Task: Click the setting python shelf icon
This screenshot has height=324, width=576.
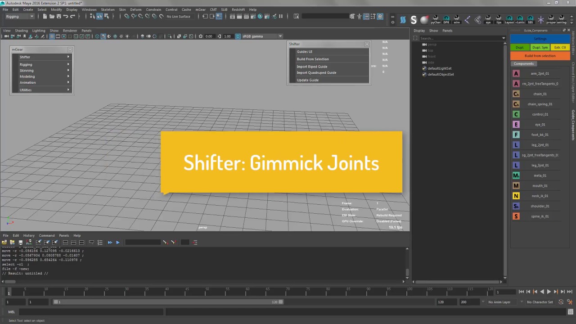Action: click(562, 19)
